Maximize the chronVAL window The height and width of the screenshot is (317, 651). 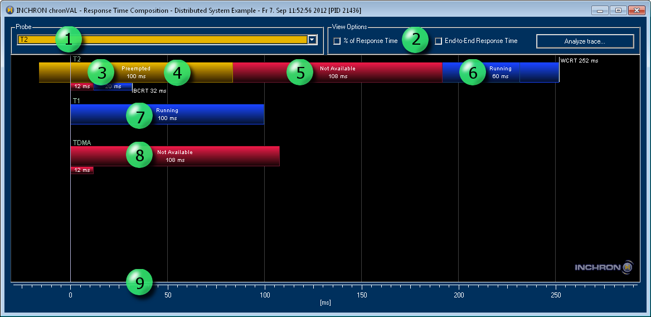pyautogui.click(x=618, y=11)
